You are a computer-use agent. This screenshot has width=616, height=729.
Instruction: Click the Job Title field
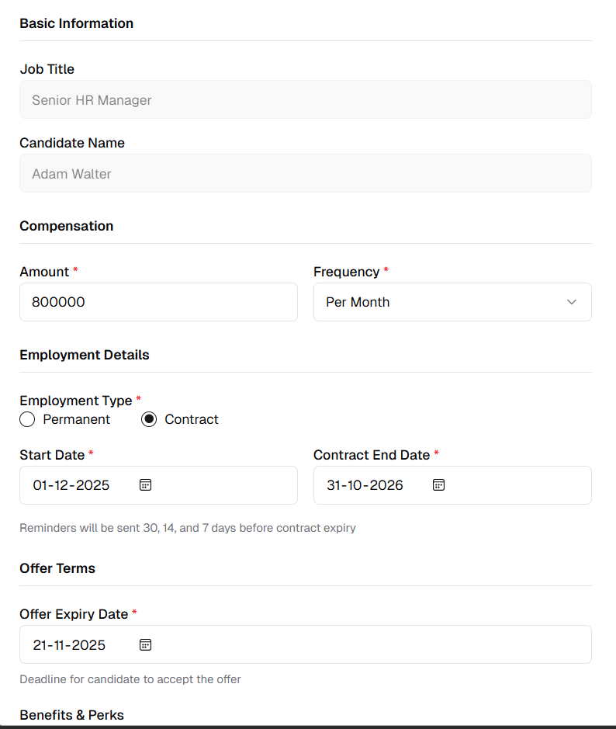[x=305, y=100]
